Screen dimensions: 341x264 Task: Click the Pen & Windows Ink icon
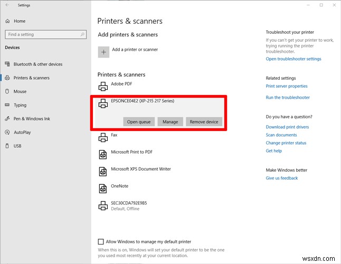(x=7, y=118)
